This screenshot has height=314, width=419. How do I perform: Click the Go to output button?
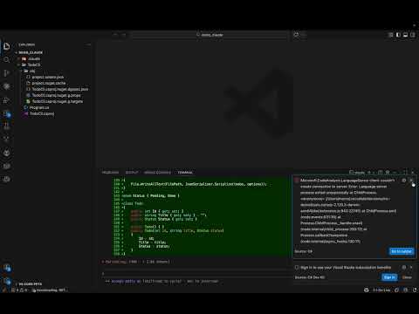(x=402, y=251)
